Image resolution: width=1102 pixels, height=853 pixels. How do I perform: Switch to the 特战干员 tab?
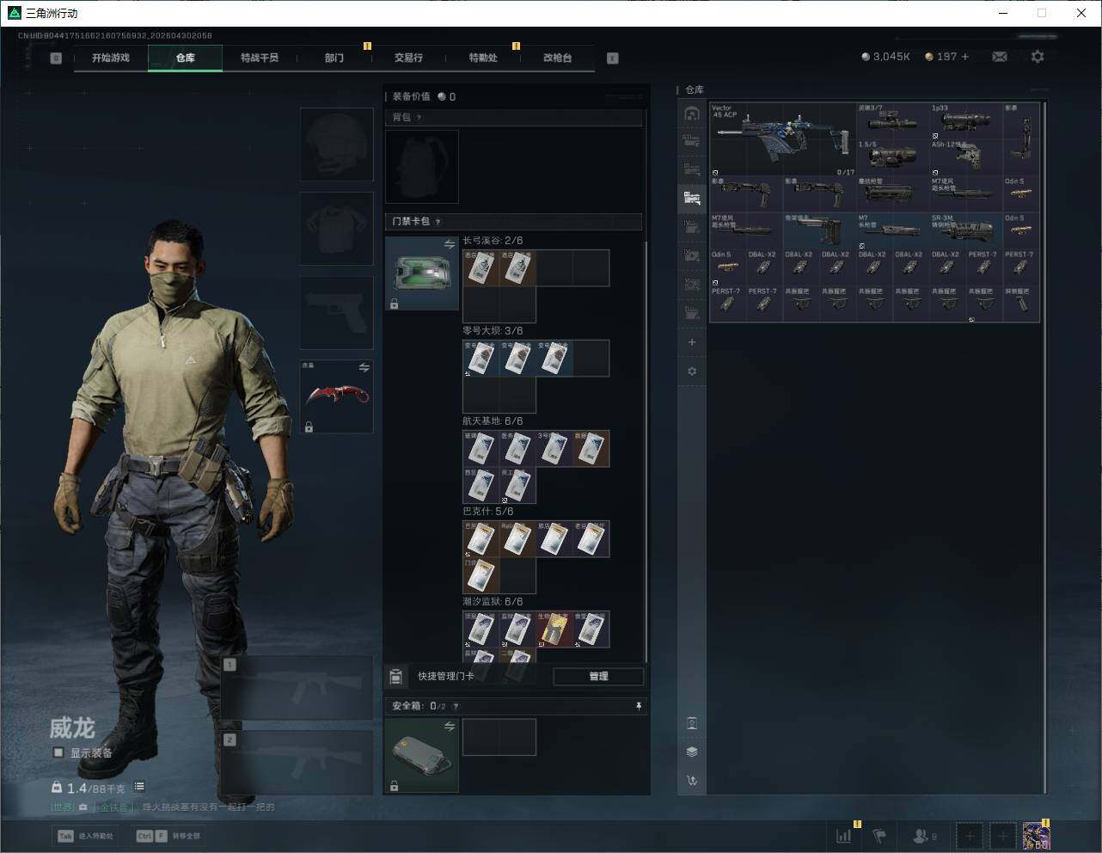coord(260,58)
